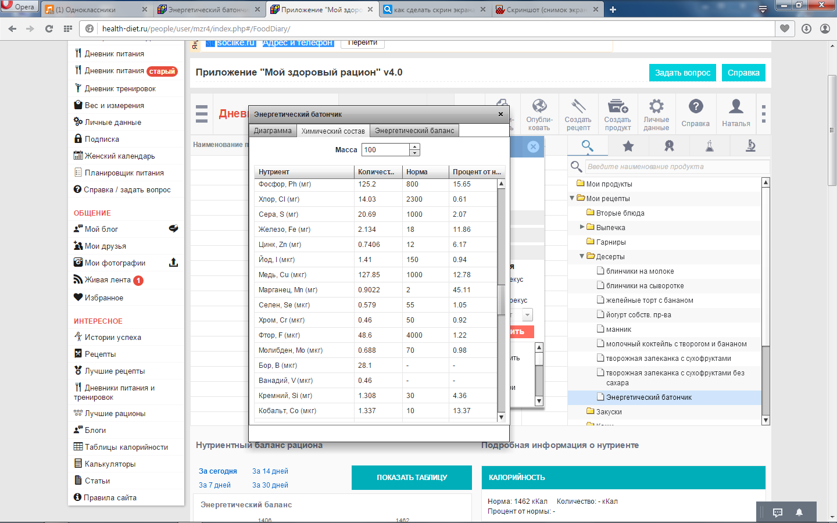
Task: Click the 'ПОКАЗАТЬ ТАБЛИЦУ' button
Action: click(x=412, y=478)
